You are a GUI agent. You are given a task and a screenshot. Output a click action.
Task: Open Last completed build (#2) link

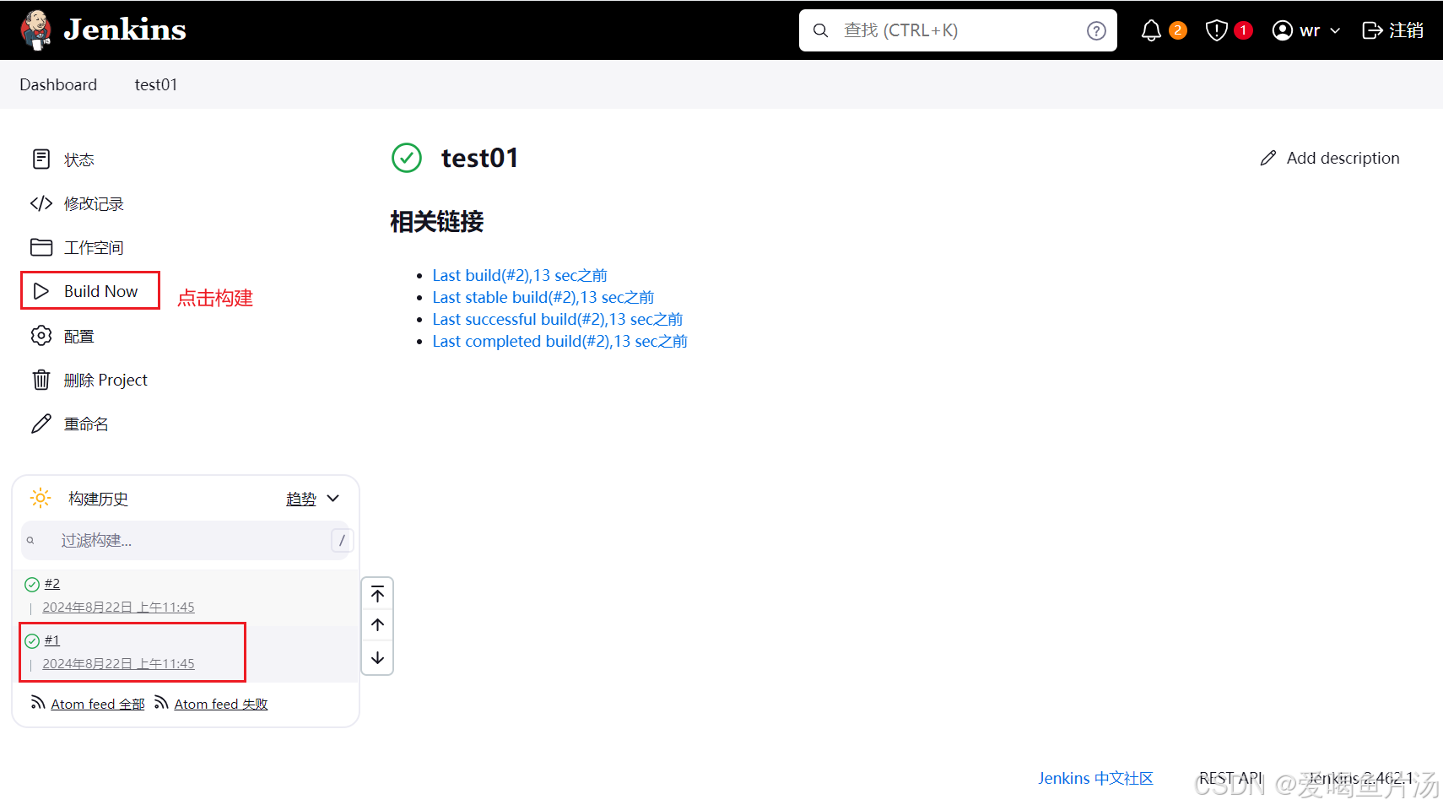(x=560, y=341)
